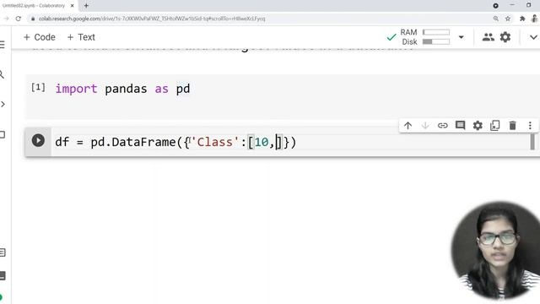This screenshot has width=540, height=304.
Task: Click the browser address bar URL
Action: coord(152,19)
